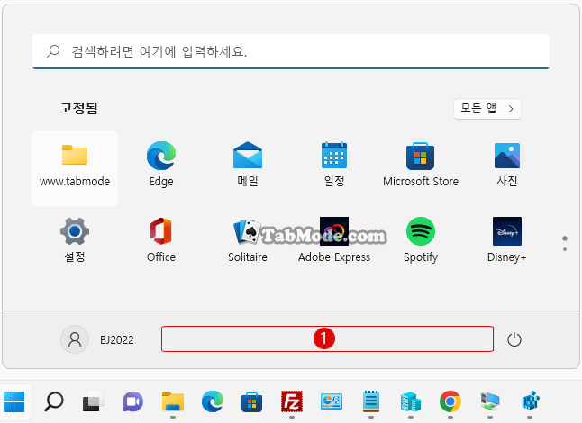Open the blue cubes taskbar icon
Viewport: 582px width, 423px height.
530,402
